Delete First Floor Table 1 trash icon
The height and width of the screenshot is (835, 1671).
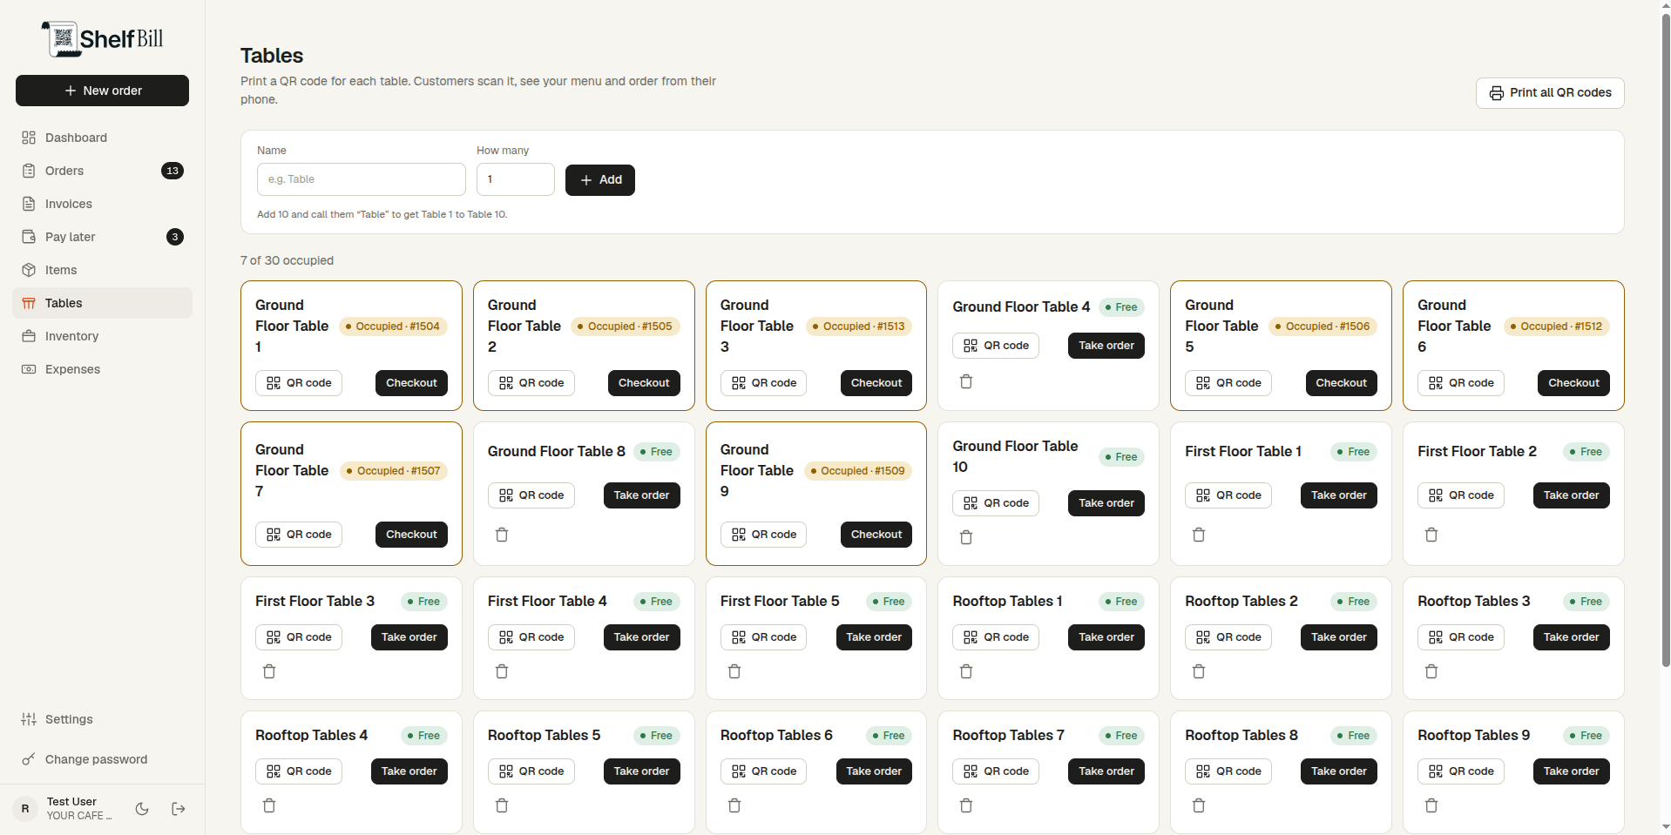(1199, 535)
